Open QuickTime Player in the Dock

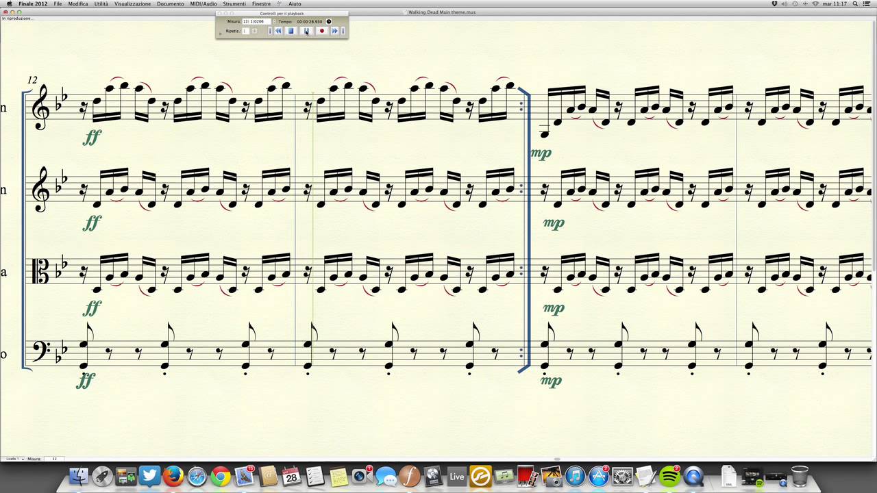(693, 477)
